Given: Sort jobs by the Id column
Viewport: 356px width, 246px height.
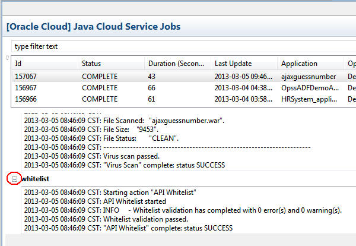Looking at the screenshot, I should tap(44, 64).
